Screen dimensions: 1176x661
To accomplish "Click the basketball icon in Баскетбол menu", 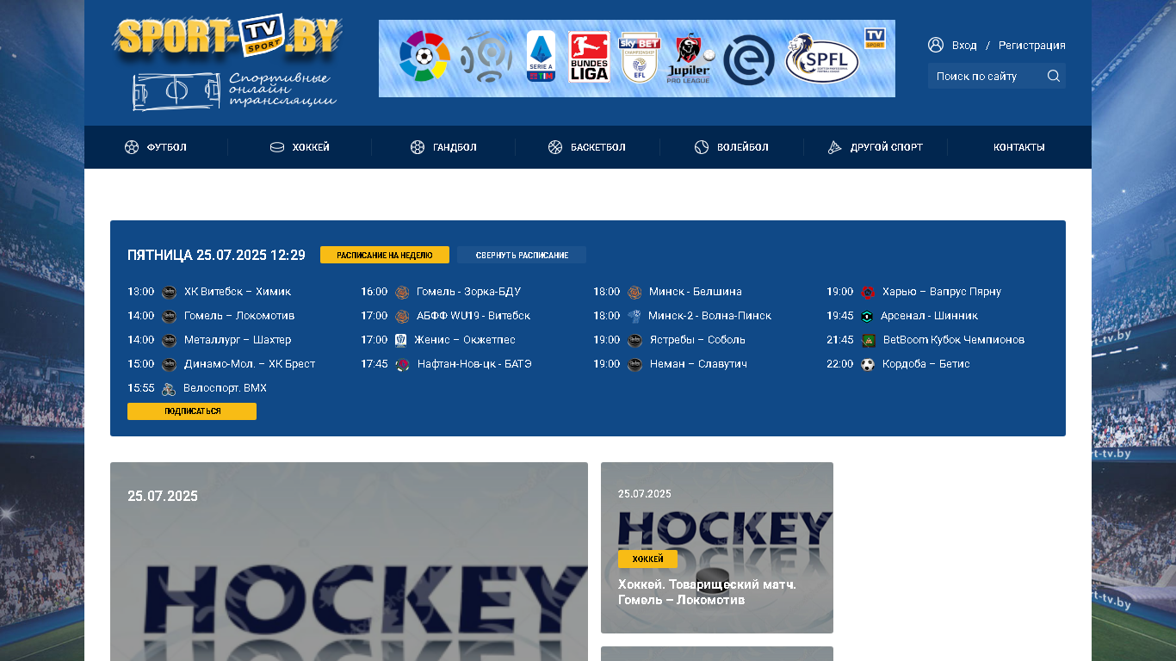I will 555,147.
